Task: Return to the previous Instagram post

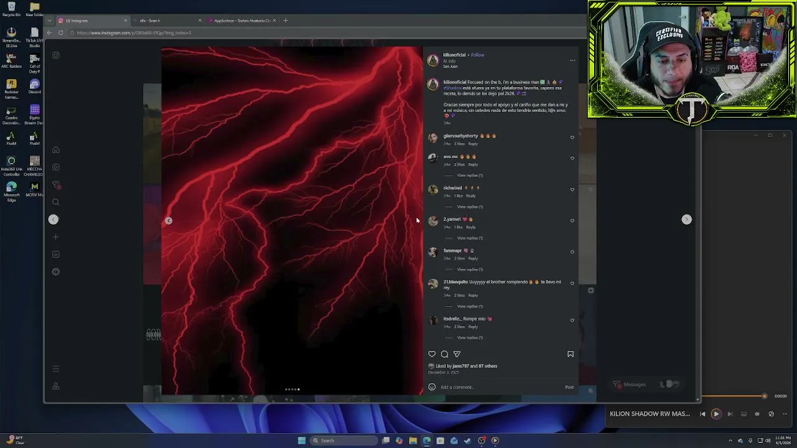Action: pos(54,219)
